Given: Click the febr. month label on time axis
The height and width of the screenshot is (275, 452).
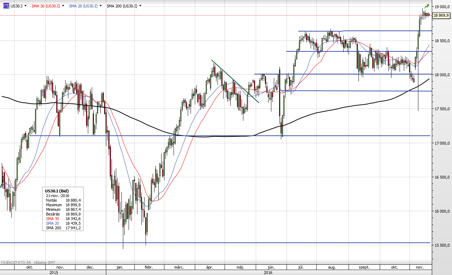Looking at the screenshot, I should click(149, 267).
